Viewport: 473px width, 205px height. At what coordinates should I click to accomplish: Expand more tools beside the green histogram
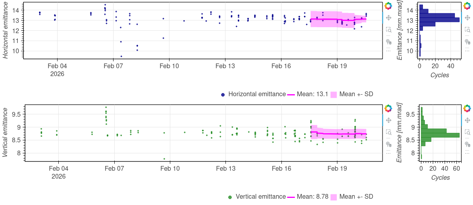(467, 153)
